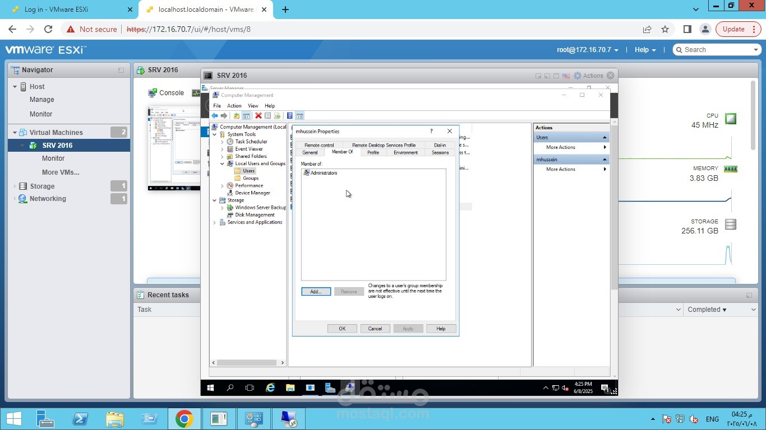The image size is (766, 430).
Task: Select Groups folder in the tree
Action: click(x=251, y=178)
